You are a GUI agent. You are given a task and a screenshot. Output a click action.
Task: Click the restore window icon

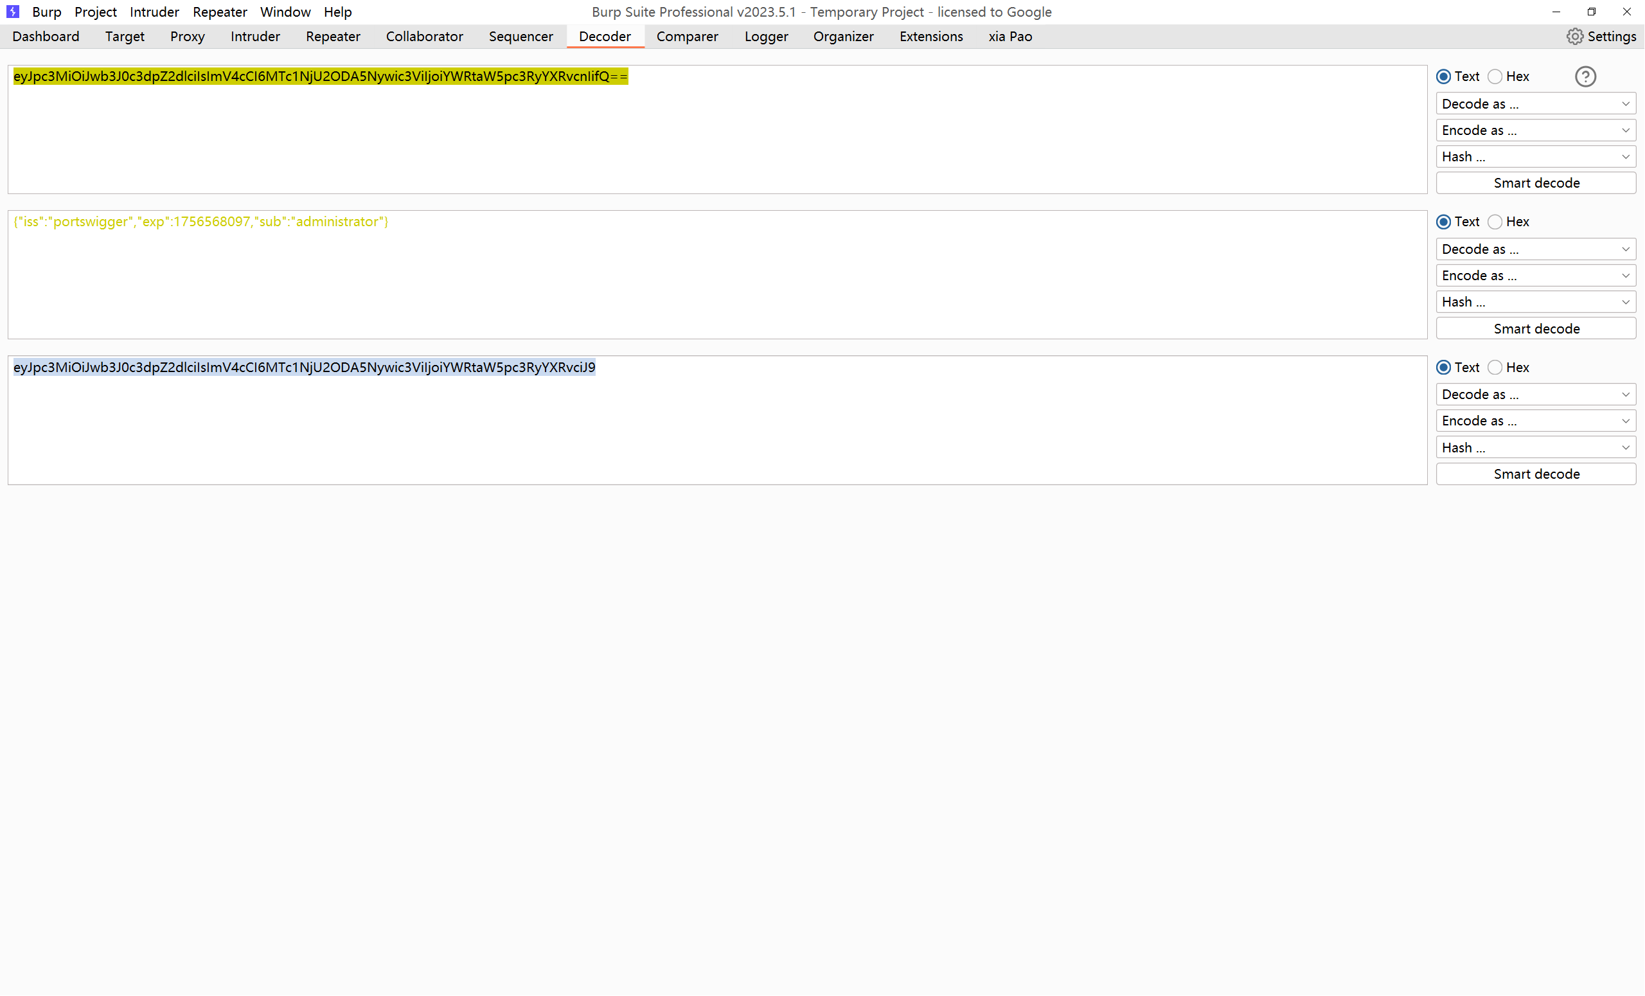tap(1591, 12)
